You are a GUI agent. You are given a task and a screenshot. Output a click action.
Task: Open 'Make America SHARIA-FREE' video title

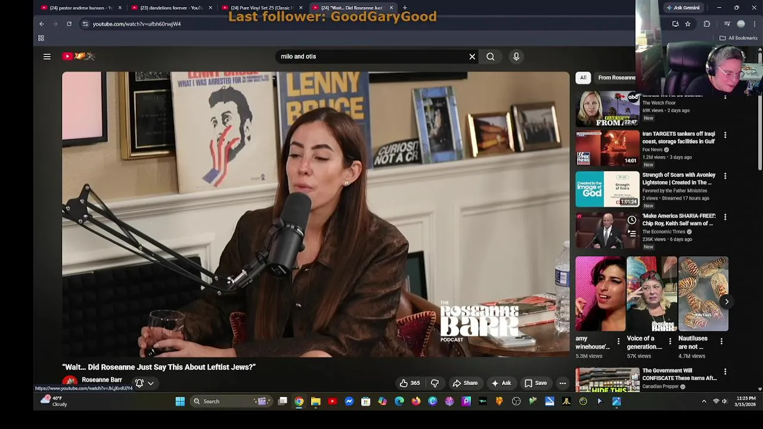(679, 220)
